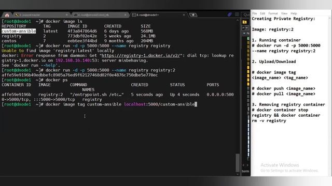Viewport: 332px width, 186px height.
Task: Open the home tab with house icon
Action: point(7,15)
